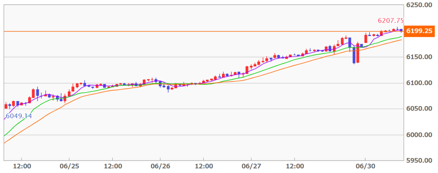The image size is (438, 173).
Task: Select the high price annotation 6207.75
Action: pos(391,21)
